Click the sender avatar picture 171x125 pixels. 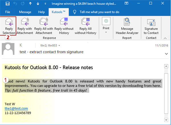click(8, 49)
